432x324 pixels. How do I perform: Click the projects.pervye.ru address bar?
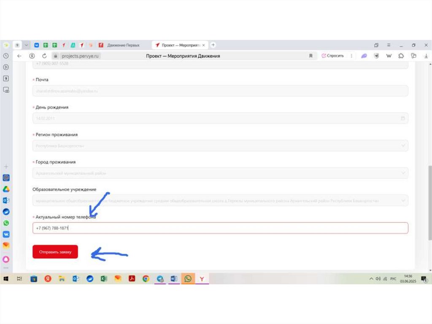(80, 56)
